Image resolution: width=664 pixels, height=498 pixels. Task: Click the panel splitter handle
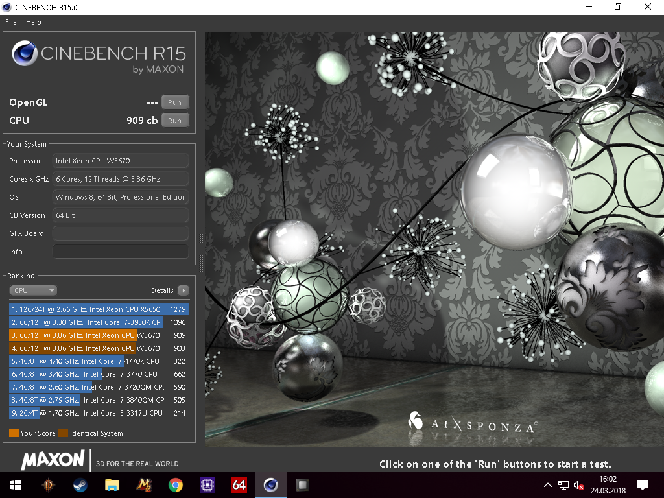pos(201,253)
